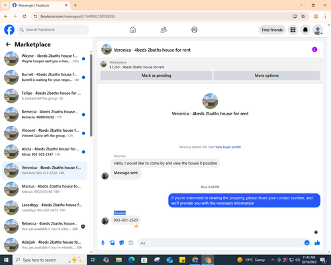Open the Notifications bell
Viewport: 331px width, 265px height.
(x=305, y=30)
